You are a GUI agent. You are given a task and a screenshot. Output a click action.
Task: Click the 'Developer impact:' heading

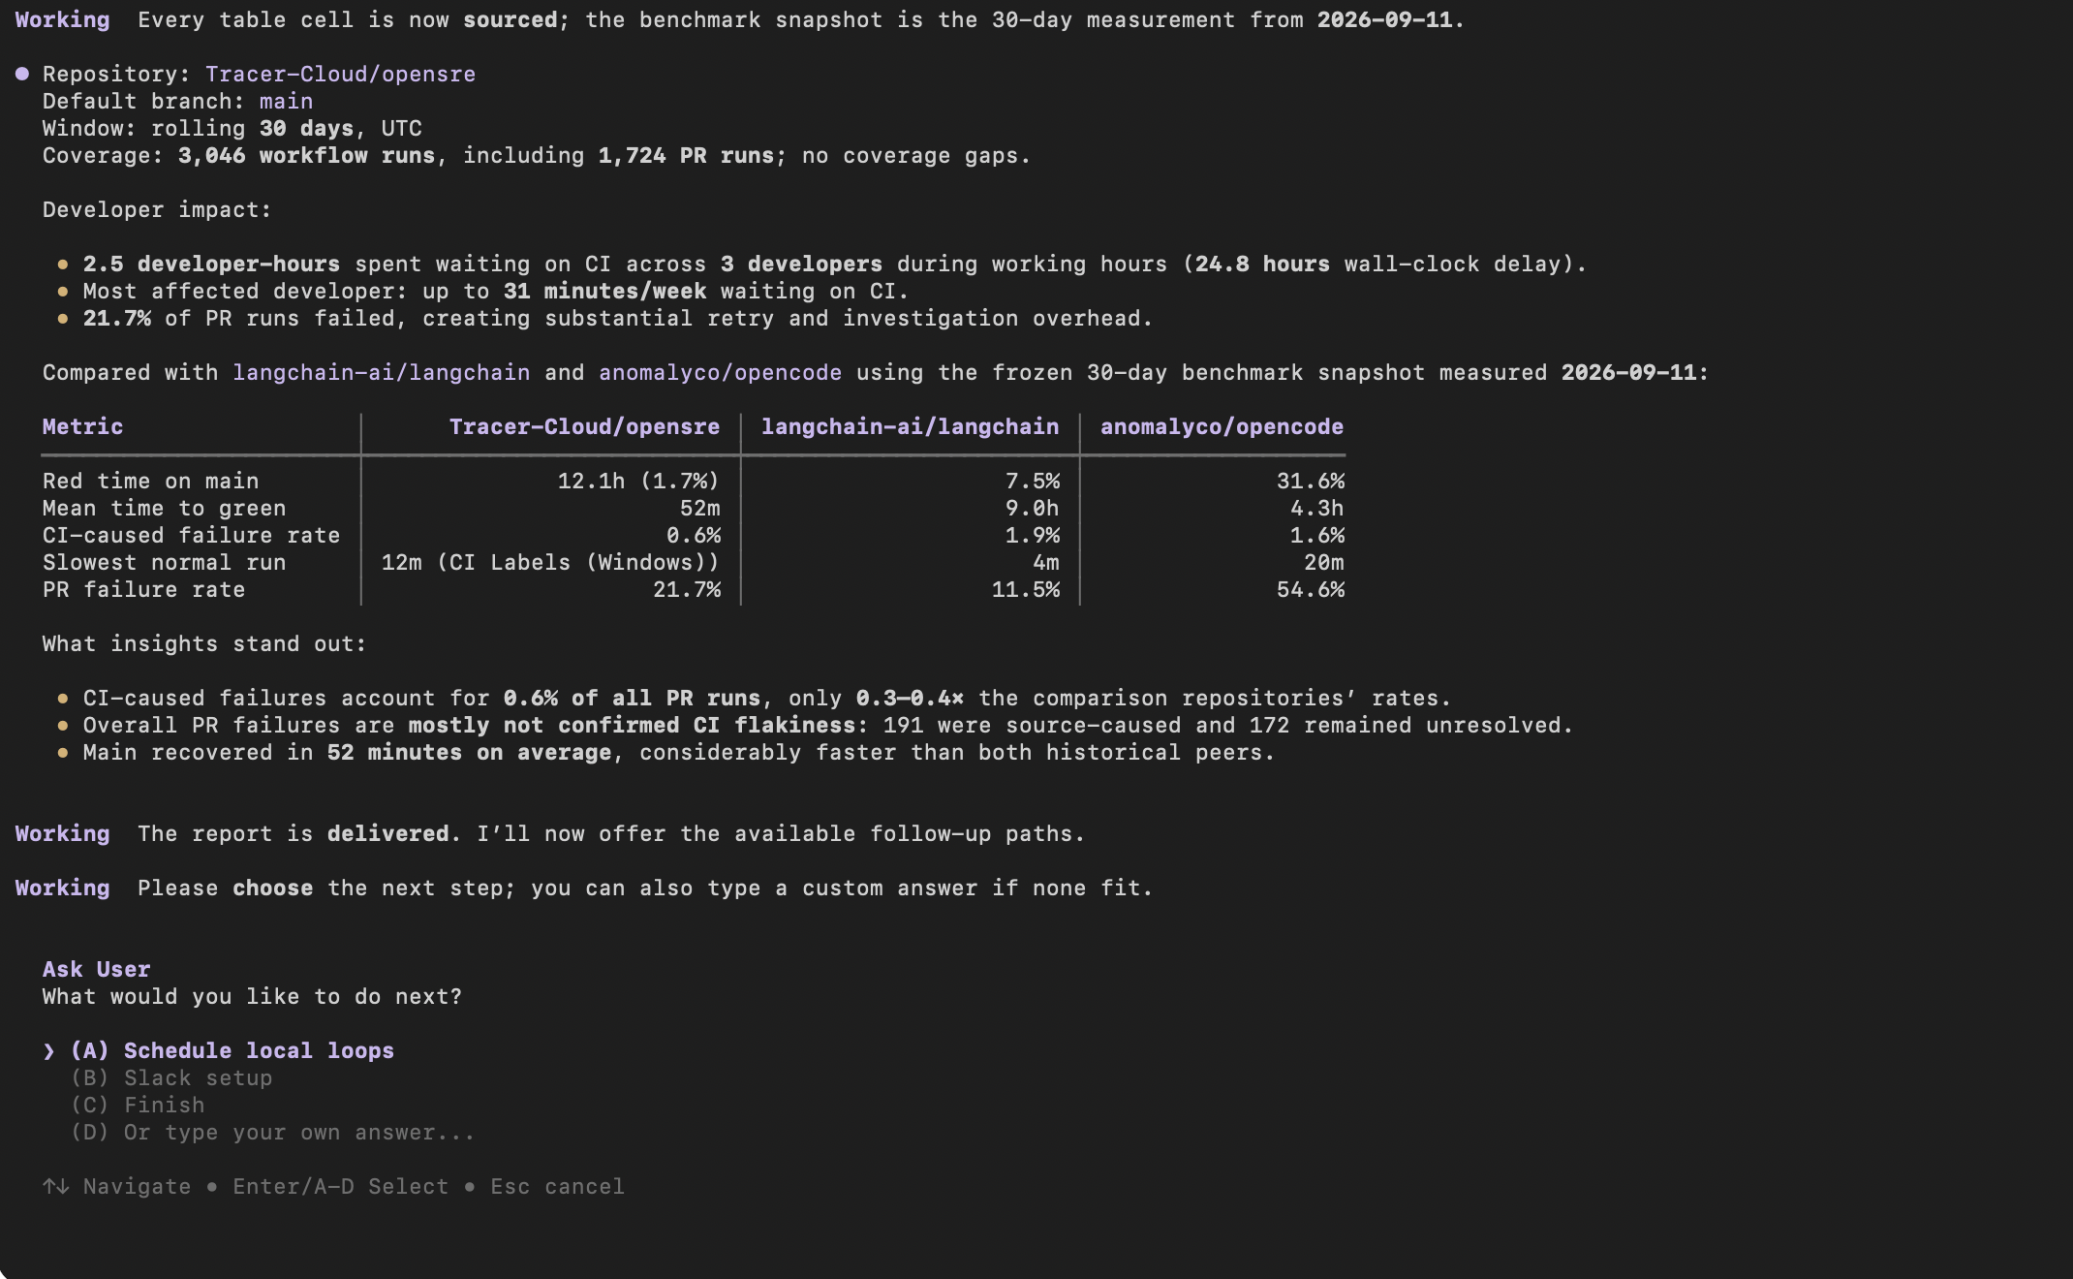(x=157, y=210)
